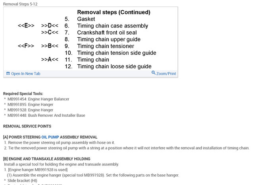Click the Zoom/Print link text
Image resolution: width=258 pixels, height=185 pixels.
[166, 73]
